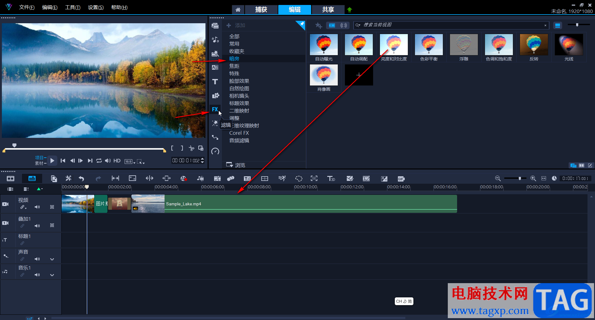Open the green triangle chapter/cue dropdown
Screen dimensions: 595x320
click(x=40, y=189)
